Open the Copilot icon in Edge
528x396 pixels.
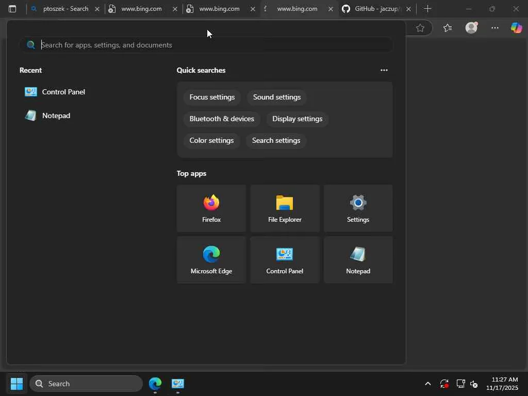click(x=516, y=28)
